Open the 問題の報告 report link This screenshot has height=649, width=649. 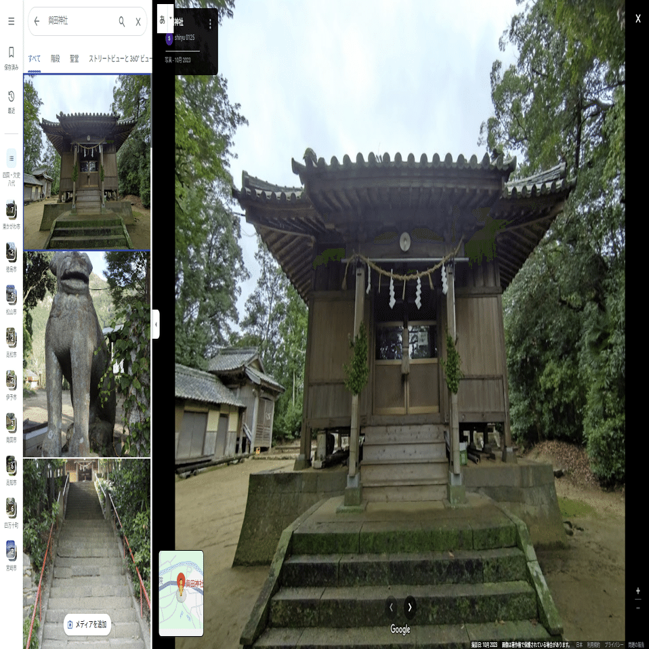[635, 644]
